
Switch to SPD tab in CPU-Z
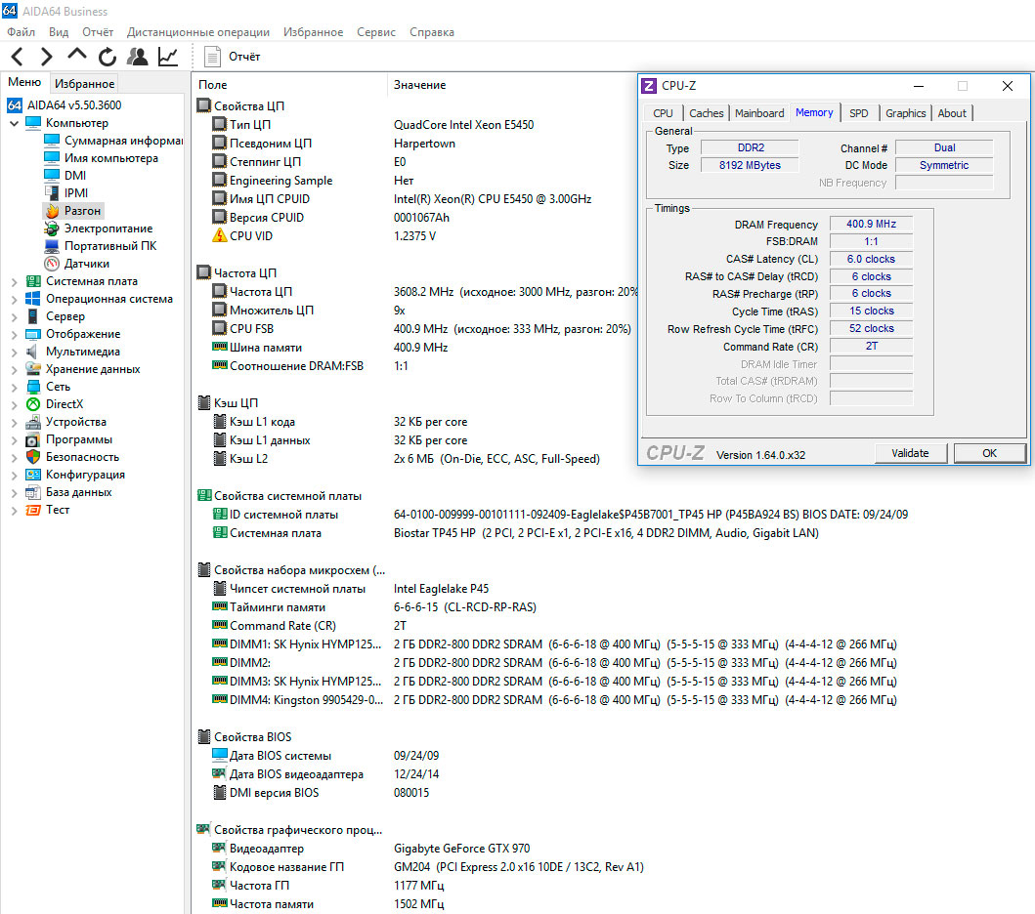(x=859, y=113)
